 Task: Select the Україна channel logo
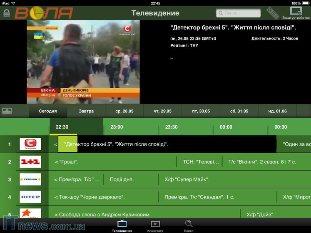point(30,179)
